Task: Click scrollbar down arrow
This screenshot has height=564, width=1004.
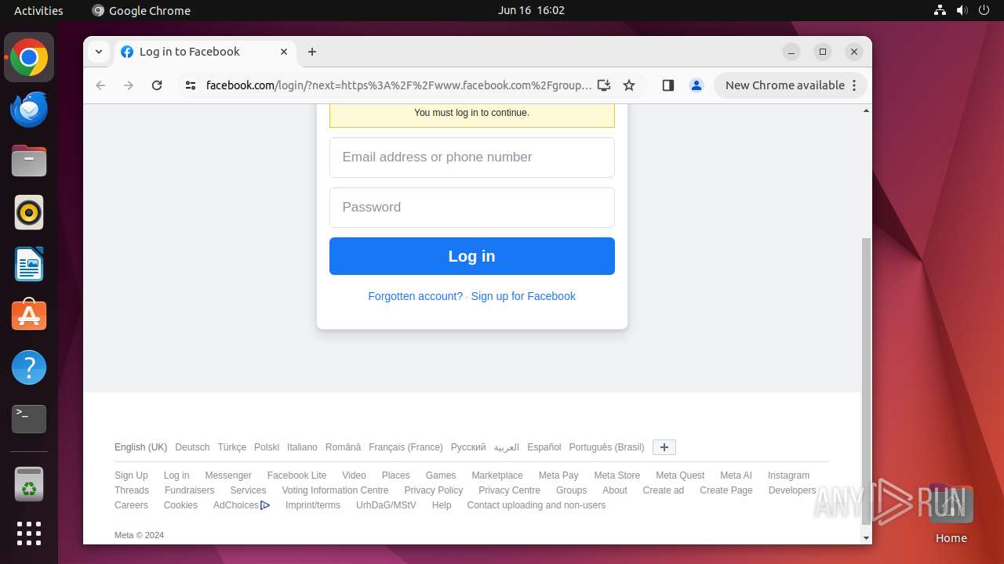Action: 866,538
